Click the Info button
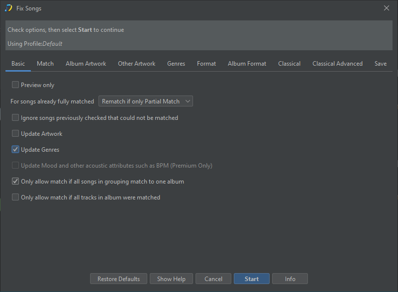398x292 pixels. [x=290, y=279]
